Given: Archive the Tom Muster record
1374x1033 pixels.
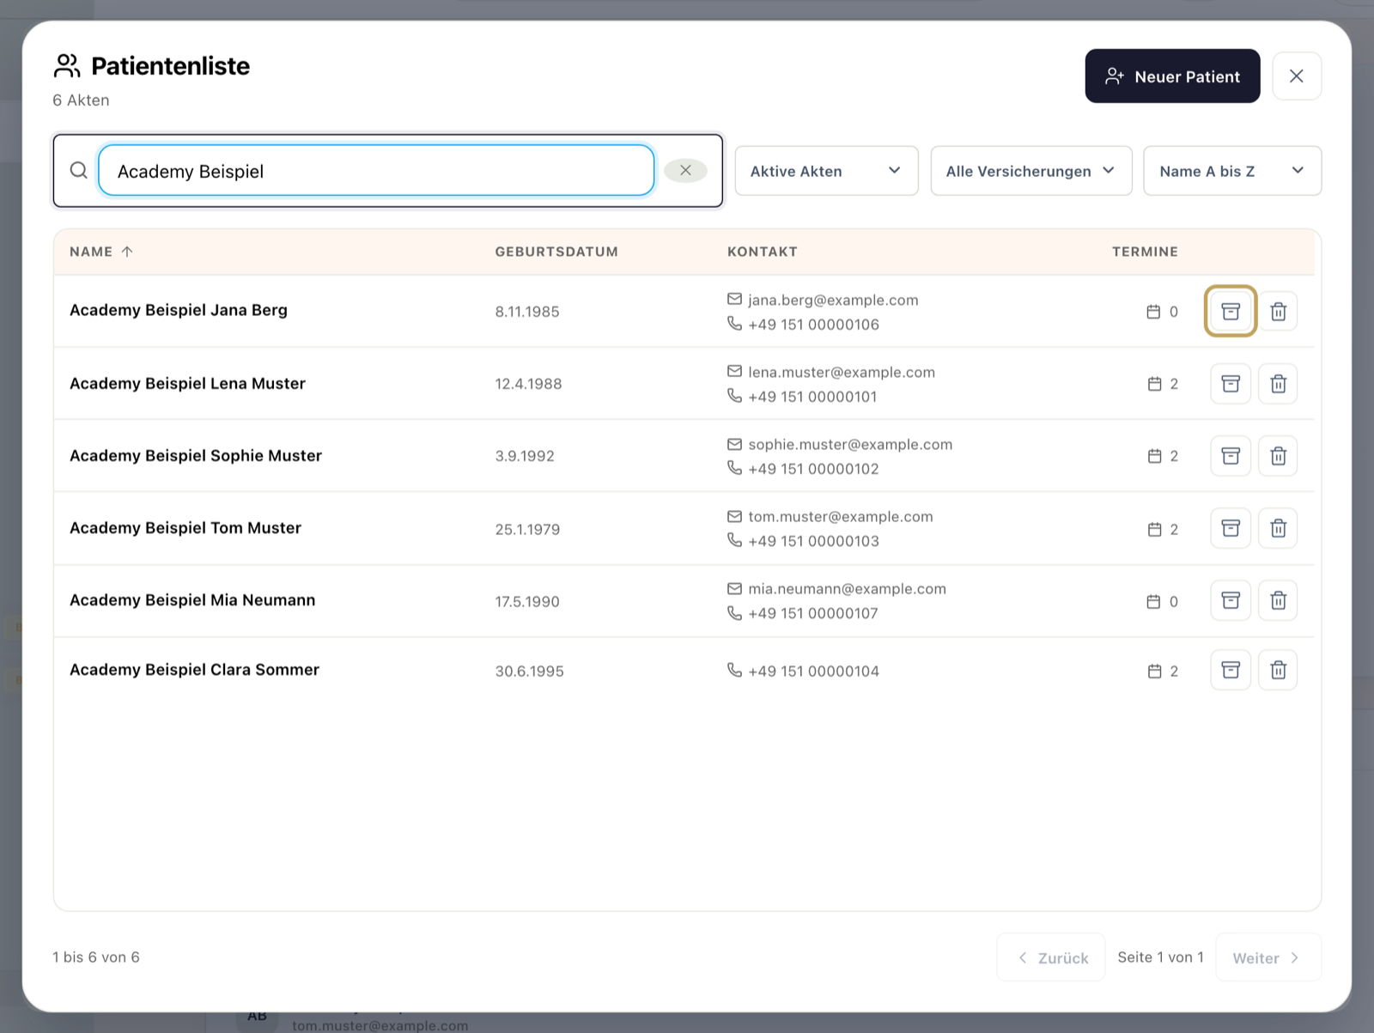Looking at the screenshot, I should click(x=1231, y=528).
